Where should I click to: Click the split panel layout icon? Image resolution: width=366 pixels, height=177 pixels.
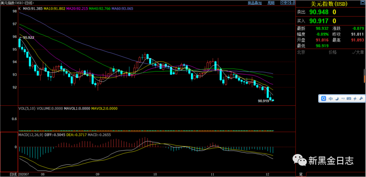(x=293, y=3)
